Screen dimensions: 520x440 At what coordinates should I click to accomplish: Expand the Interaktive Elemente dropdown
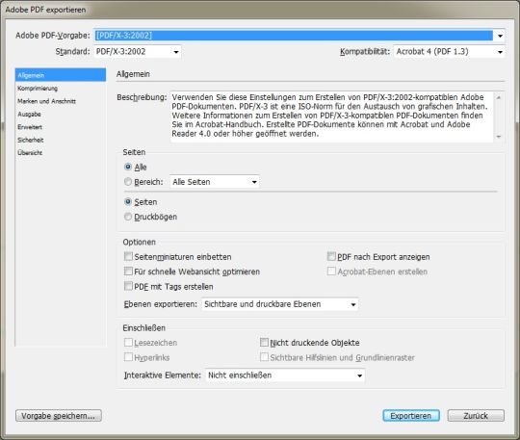(x=285, y=375)
